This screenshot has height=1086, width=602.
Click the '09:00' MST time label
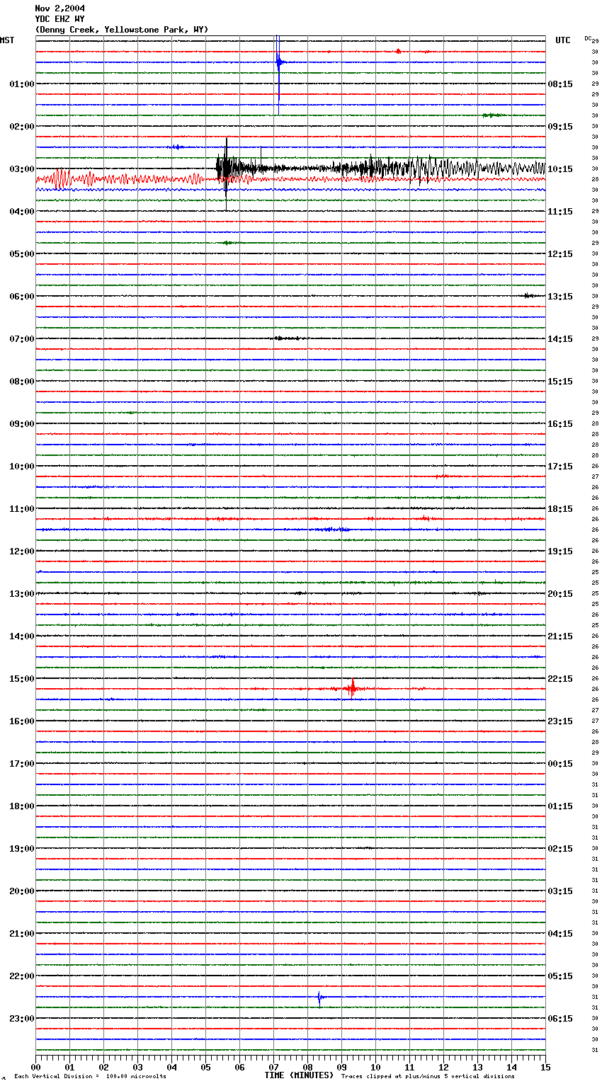(22, 424)
